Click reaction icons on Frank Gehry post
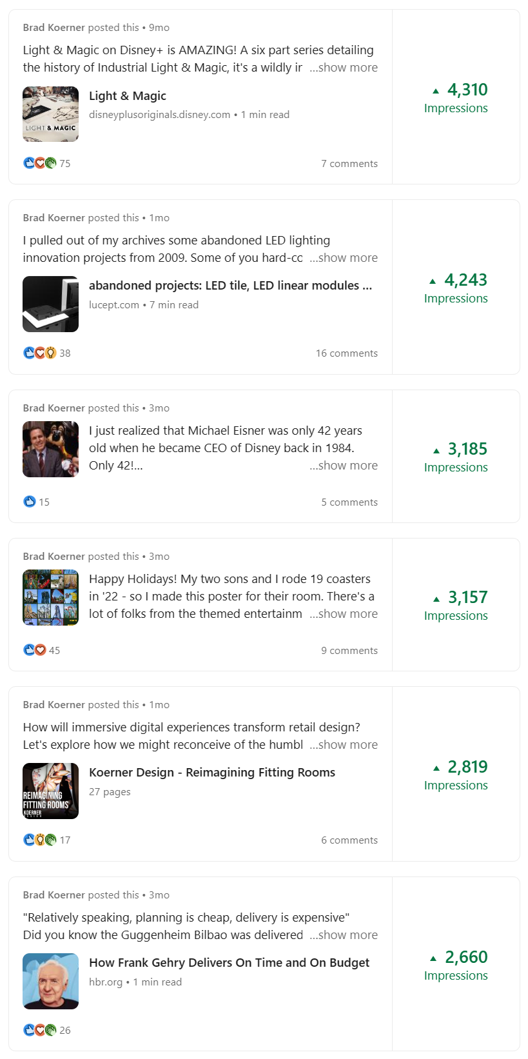528x1059 pixels. (40, 1030)
